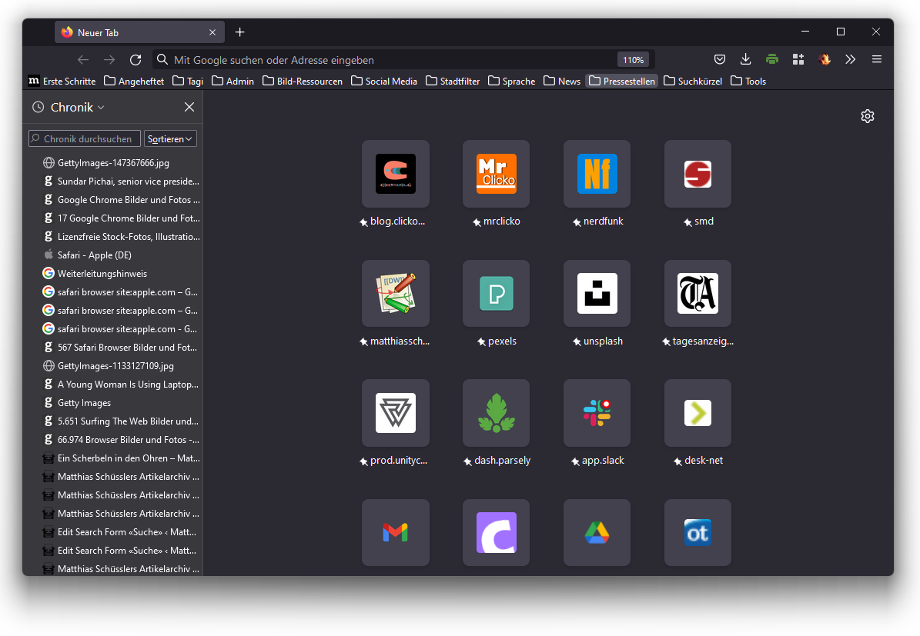
Task: Open the Gmail shortcut tile
Action: (x=395, y=532)
